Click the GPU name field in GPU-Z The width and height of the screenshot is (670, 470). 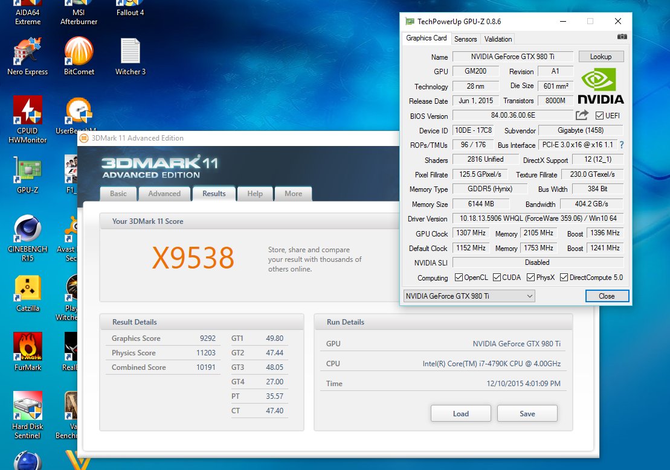pos(513,57)
